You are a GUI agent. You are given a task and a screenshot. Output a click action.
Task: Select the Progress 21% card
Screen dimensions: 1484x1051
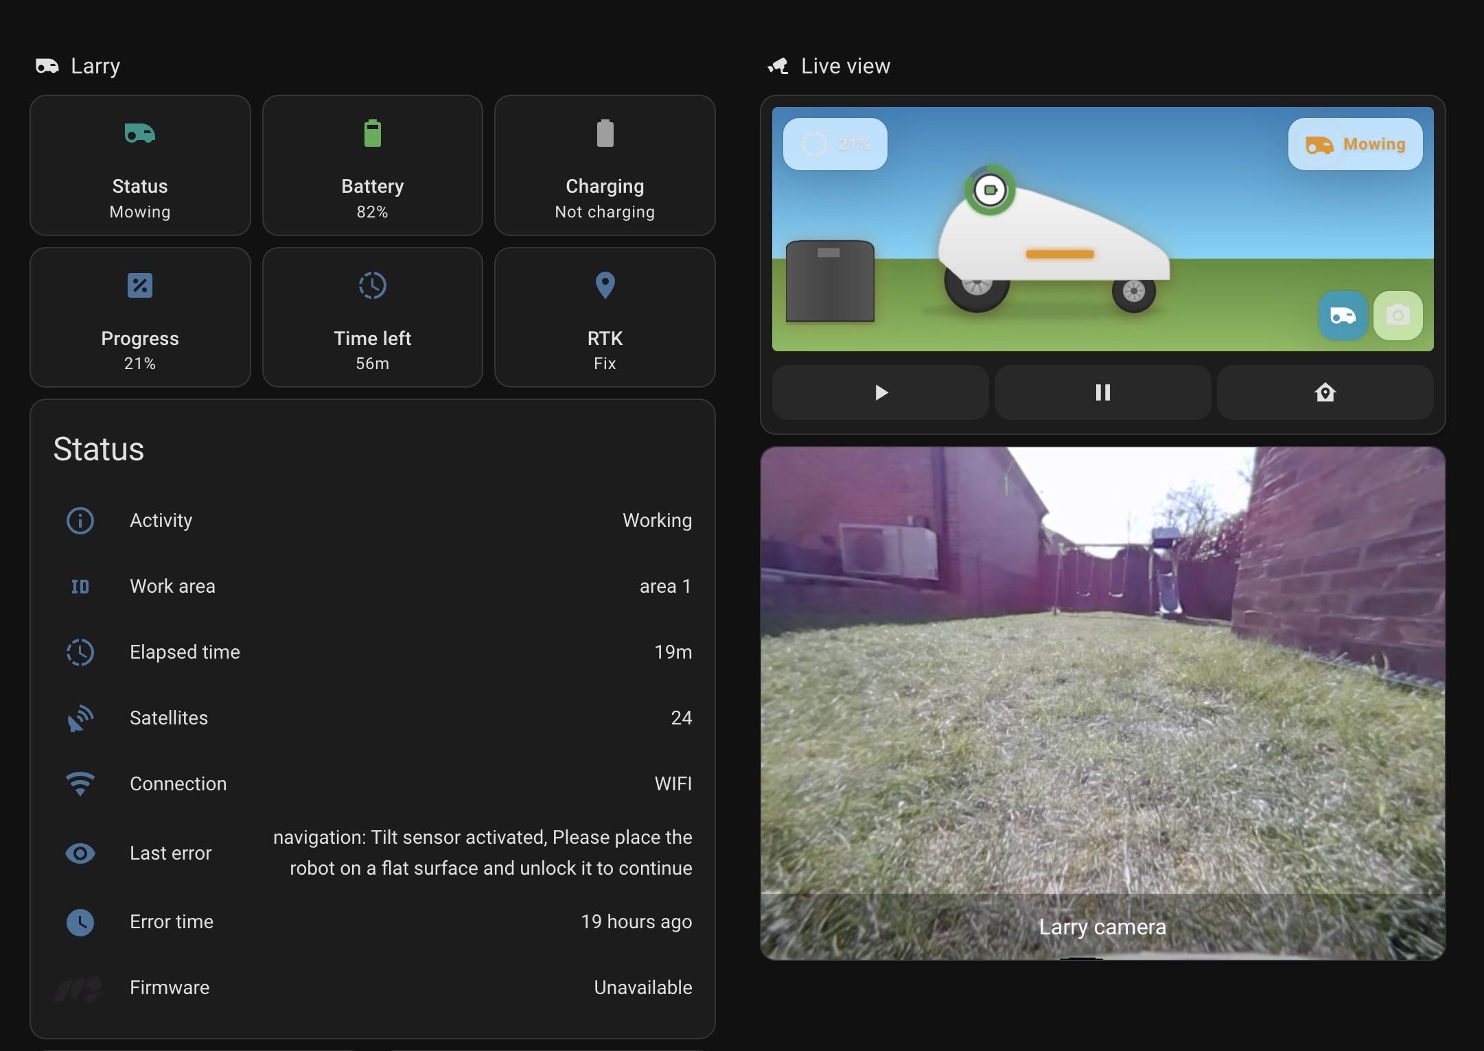140,318
